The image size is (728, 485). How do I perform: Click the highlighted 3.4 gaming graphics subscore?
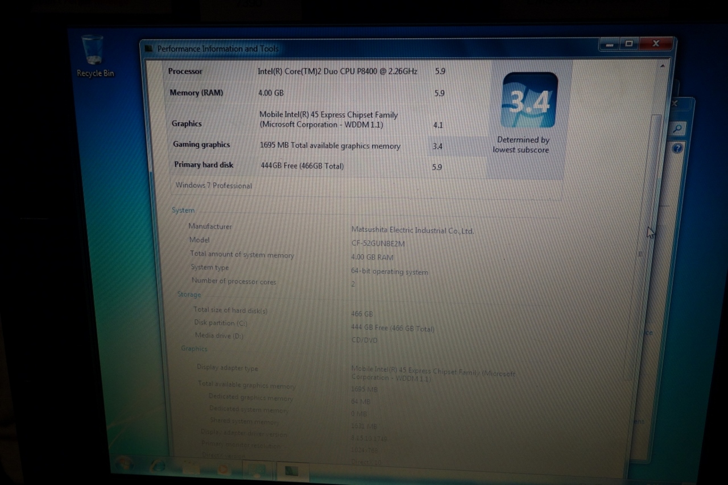(437, 146)
